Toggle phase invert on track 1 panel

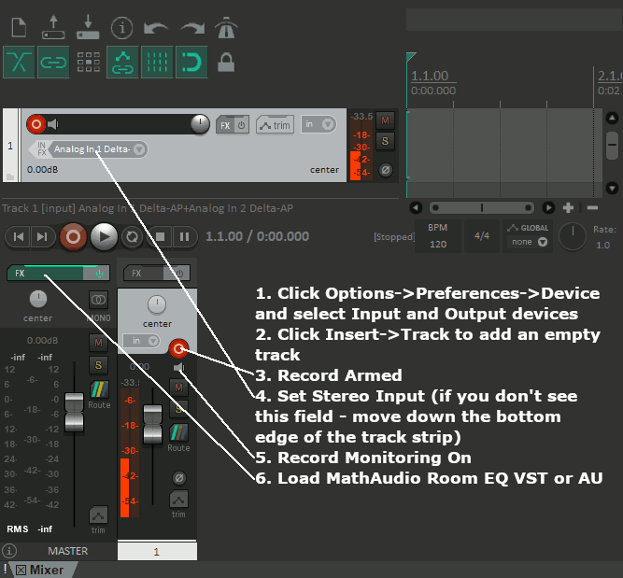pyautogui.click(x=385, y=171)
